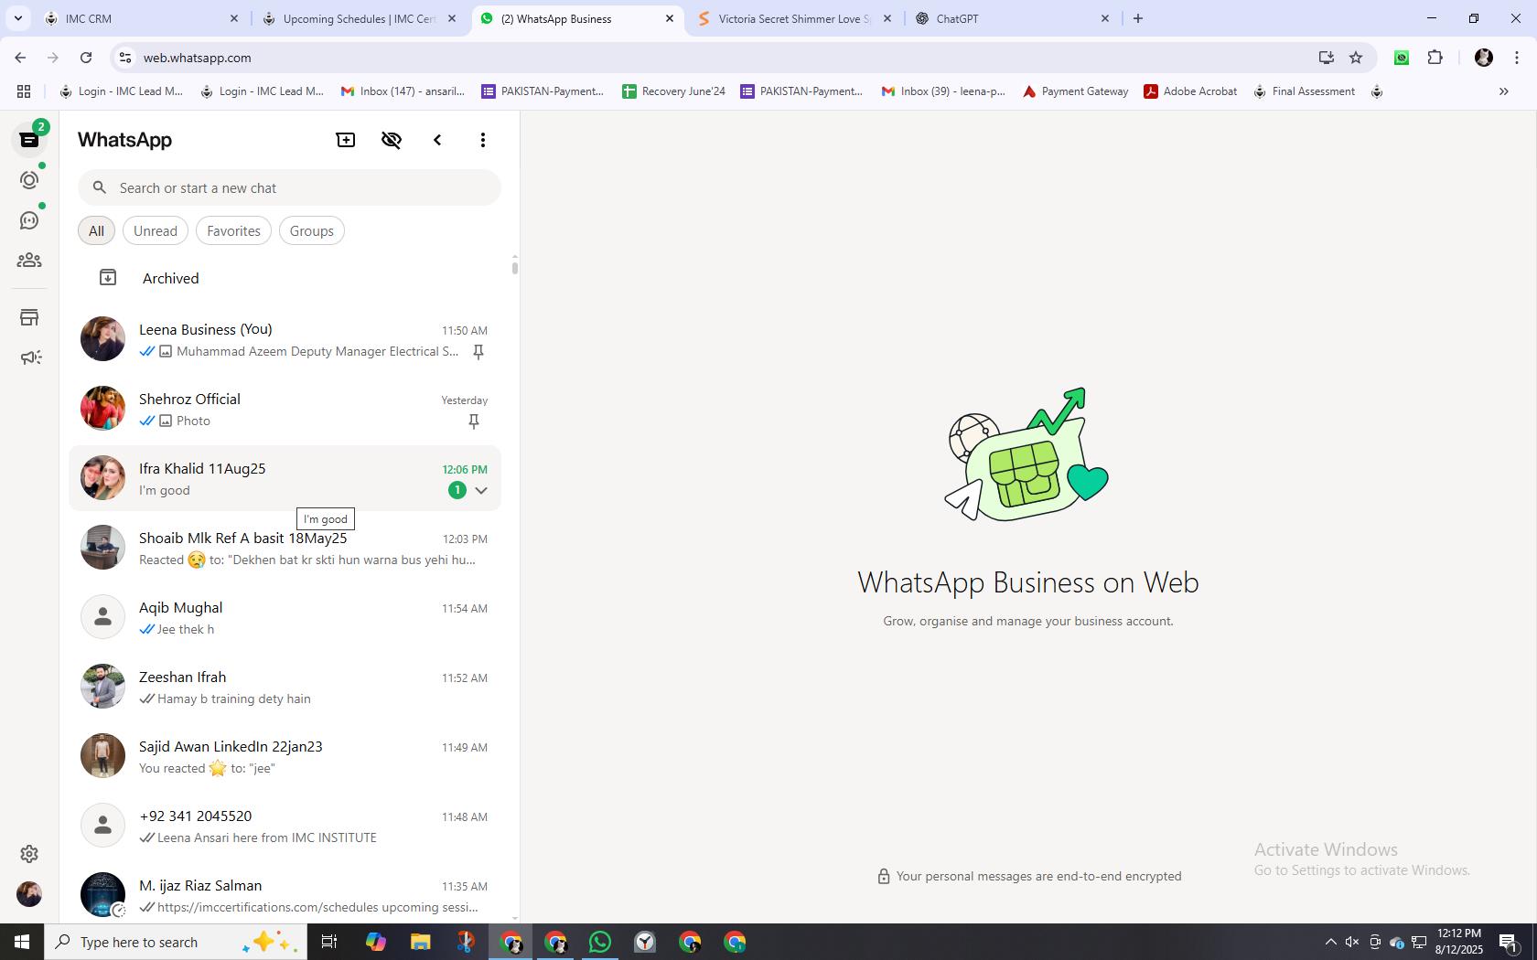Screen dimensions: 1537x960
Task: Open WhatsApp Settings gear icon
Action: pos(29,853)
